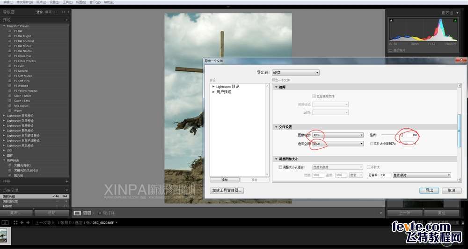Go to next photo with right arrow

(x=28, y=222)
